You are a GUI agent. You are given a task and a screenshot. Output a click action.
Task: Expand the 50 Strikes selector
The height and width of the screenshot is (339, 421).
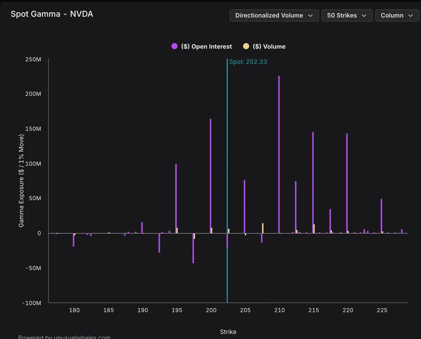pyautogui.click(x=347, y=15)
